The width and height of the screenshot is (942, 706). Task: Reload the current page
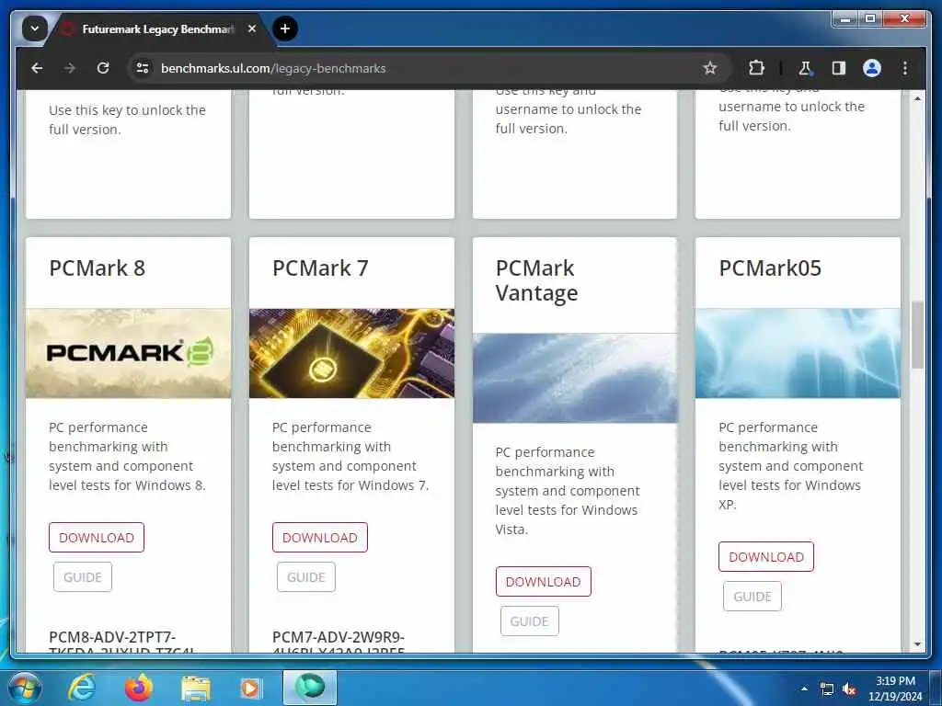pyautogui.click(x=103, y=68)
